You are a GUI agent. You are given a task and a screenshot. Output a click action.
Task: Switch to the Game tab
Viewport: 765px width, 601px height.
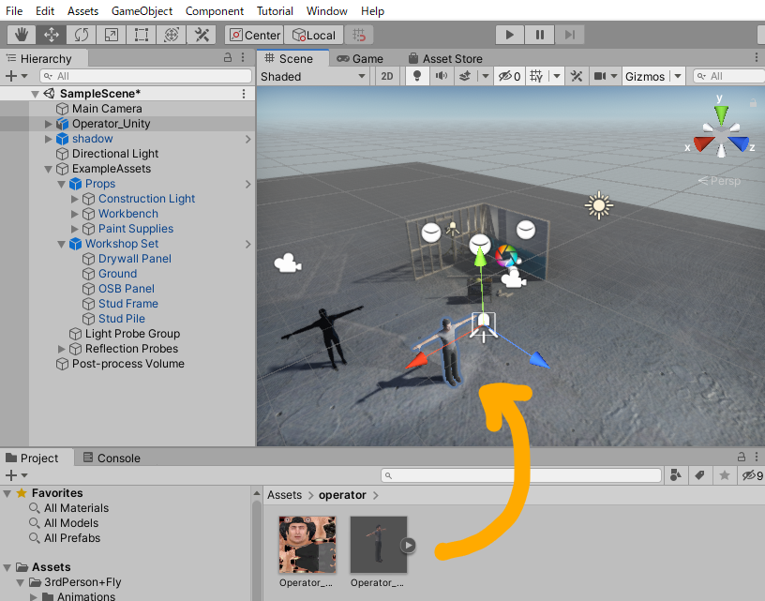pos(360,58)
